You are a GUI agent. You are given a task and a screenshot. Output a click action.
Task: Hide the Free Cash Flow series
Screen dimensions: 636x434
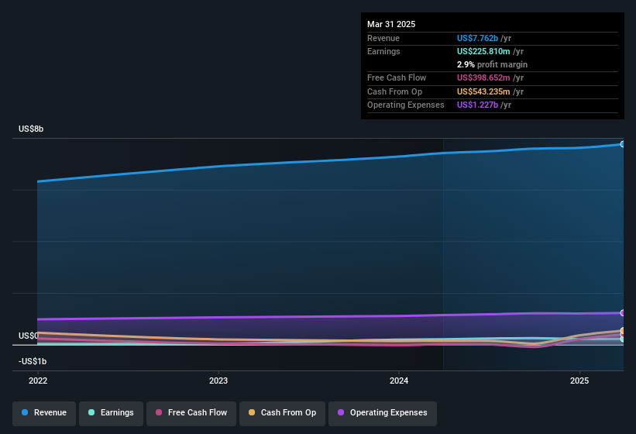pos(191,413)
